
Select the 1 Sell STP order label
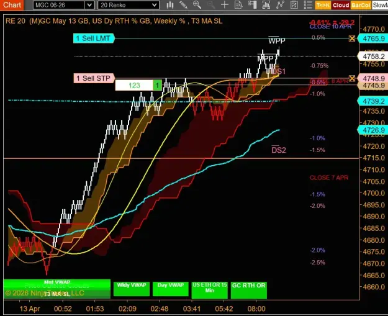pos(94,78)
